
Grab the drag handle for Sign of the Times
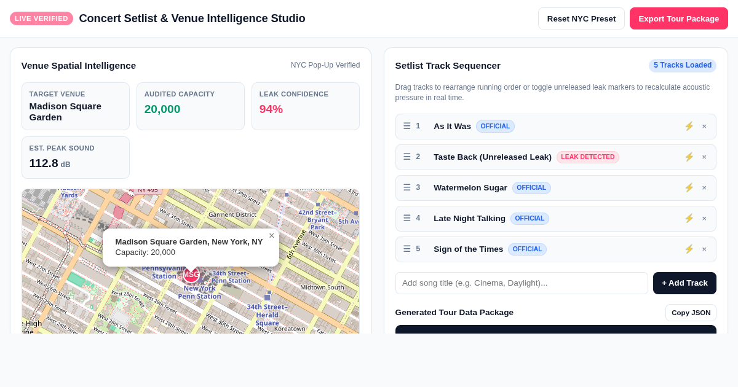pyautogui.click(x=407, y=249)
